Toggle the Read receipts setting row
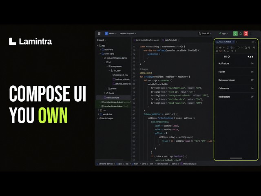 [236, 97]
